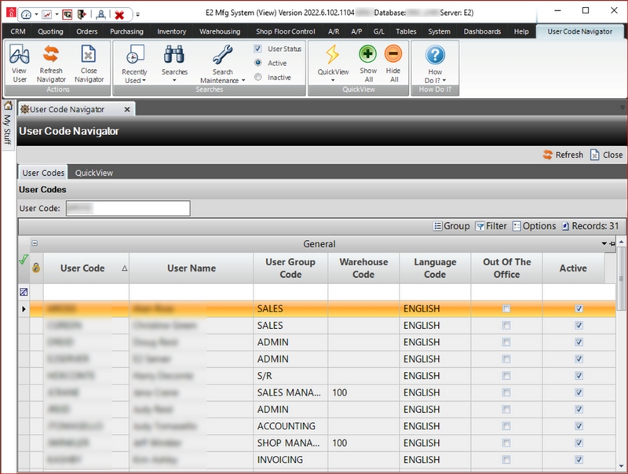Click the pin icon on the General band
This screenshot has width=628, height=474.
(x=612, y=244)
